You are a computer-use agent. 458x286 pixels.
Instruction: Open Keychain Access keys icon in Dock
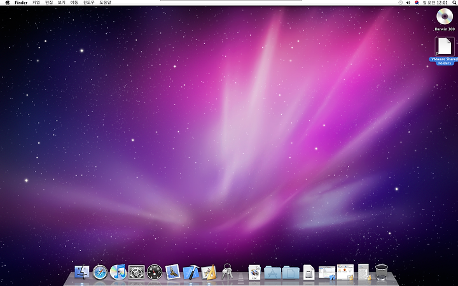pos(226,271)
